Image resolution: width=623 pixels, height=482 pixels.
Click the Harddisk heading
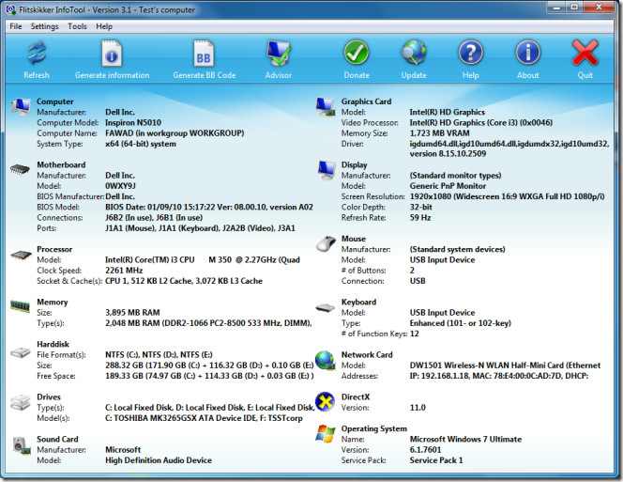point(53,344)
